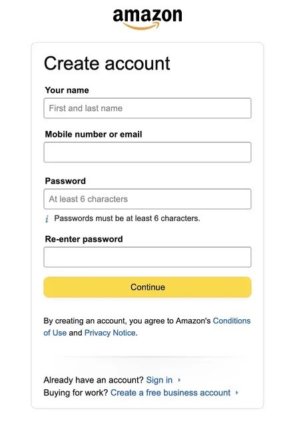The image size is (285, 424).
Task: Click the yellow Continue button
Action: pyautogui.click(x=147, y=287)
